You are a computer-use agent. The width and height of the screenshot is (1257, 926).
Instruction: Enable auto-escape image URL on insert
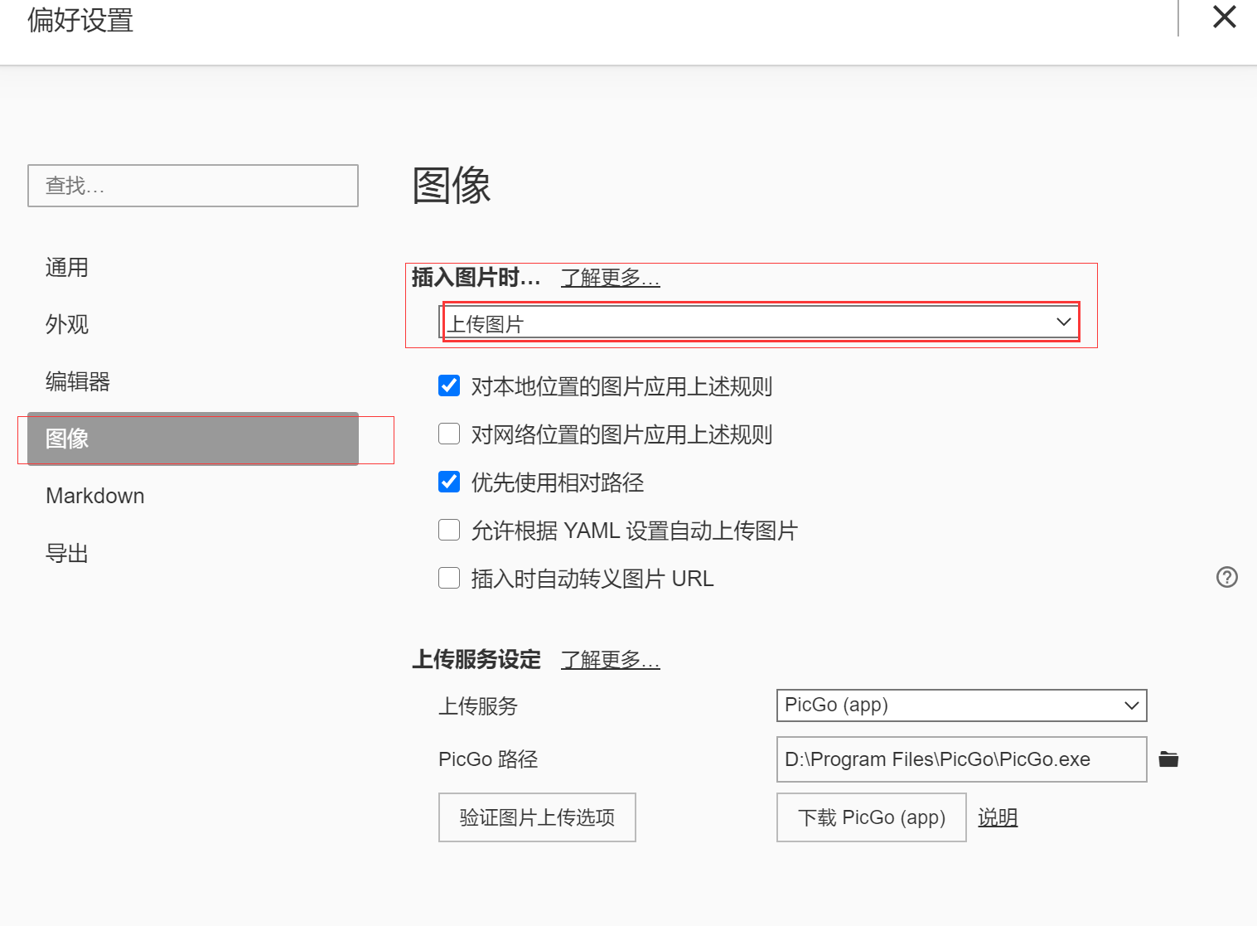[x=449, y=578]
